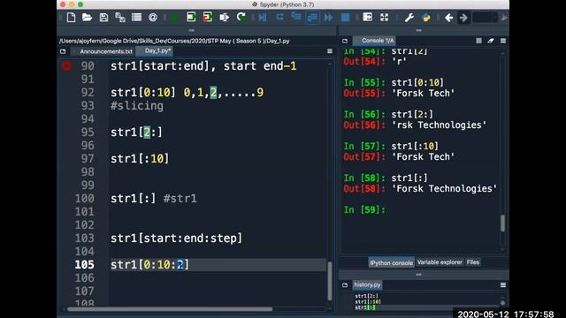The height and width of the screenshot is (318, 566).
Task: Stop the current console command
Action: 478,41
